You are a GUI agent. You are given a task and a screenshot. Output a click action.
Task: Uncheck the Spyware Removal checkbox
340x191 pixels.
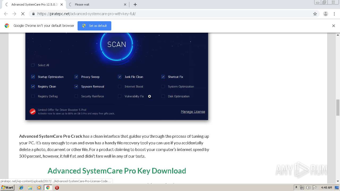(76, 86)
